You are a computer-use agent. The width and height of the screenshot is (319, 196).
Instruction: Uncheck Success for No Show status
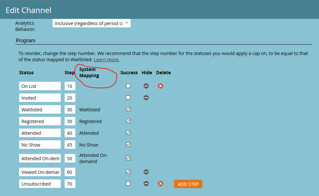pos(128,145)
